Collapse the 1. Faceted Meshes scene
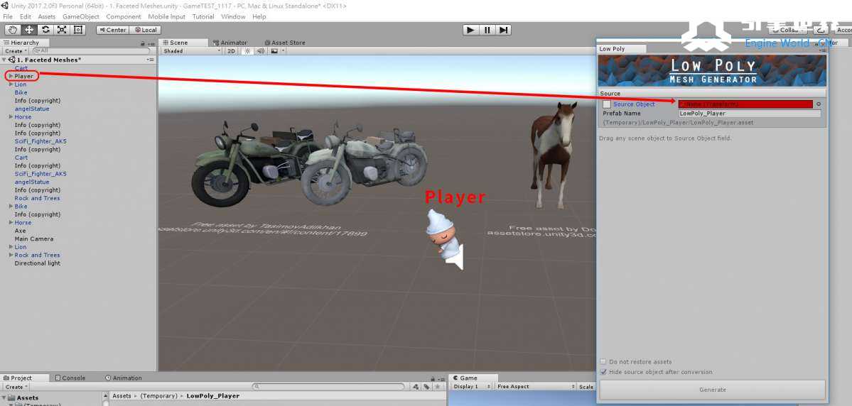852x406 pixels. [x=4, y=60]
